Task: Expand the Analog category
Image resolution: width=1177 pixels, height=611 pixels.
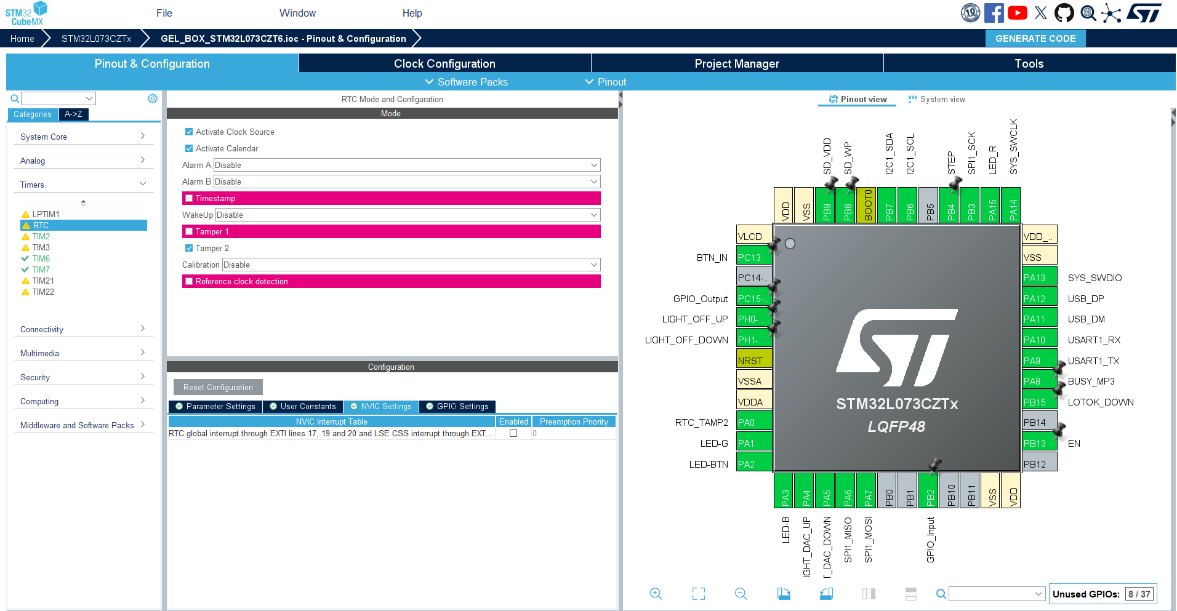Action: (x=83, y=161)
